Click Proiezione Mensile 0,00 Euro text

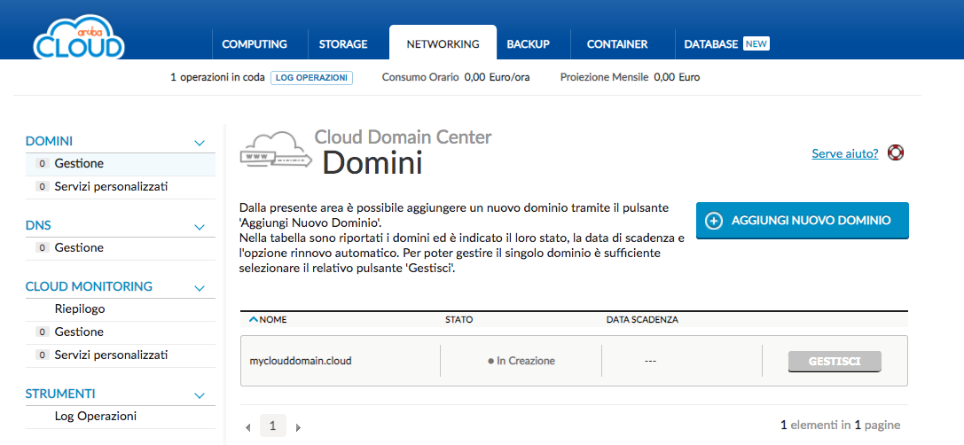(x=631, y=77)
